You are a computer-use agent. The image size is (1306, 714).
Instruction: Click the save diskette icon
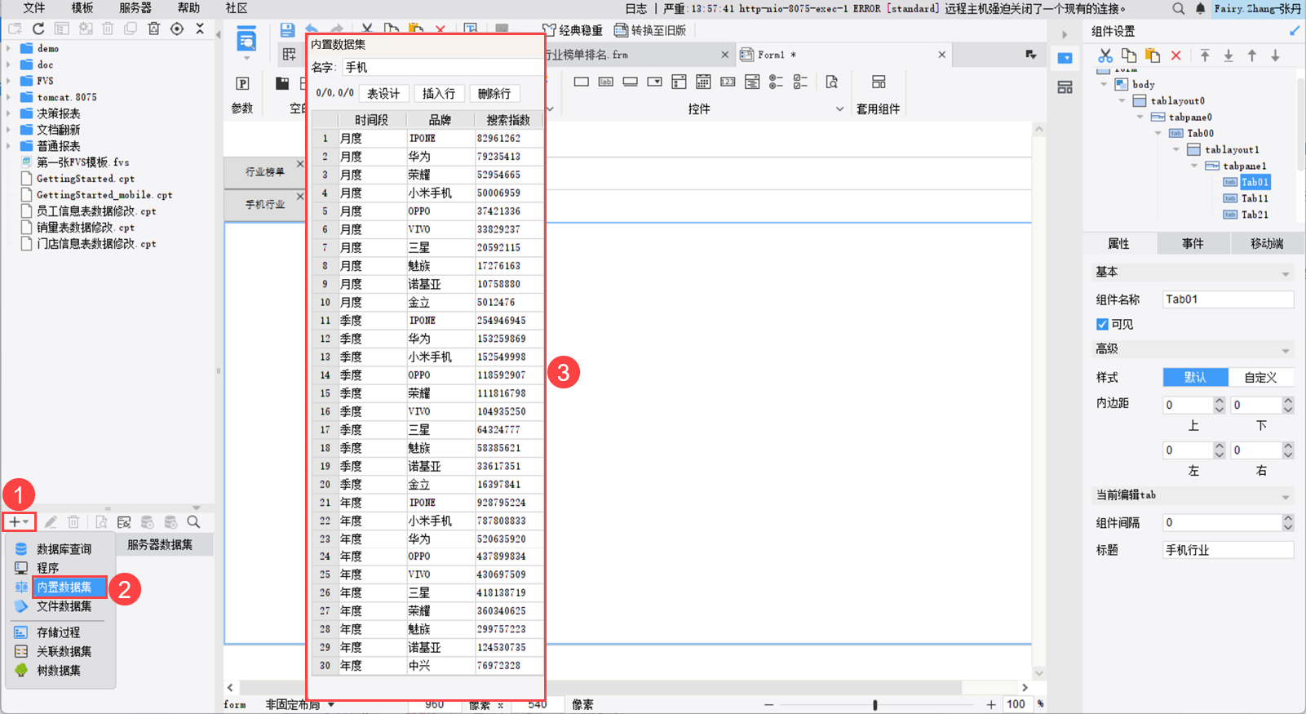click(x=287, y=29)
